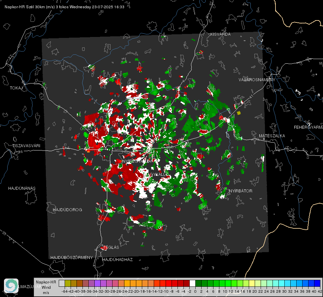Click the isolated olive-yellow echo near Vásárosnamény
The image size is (323, 297).
[x=239, y=113]
